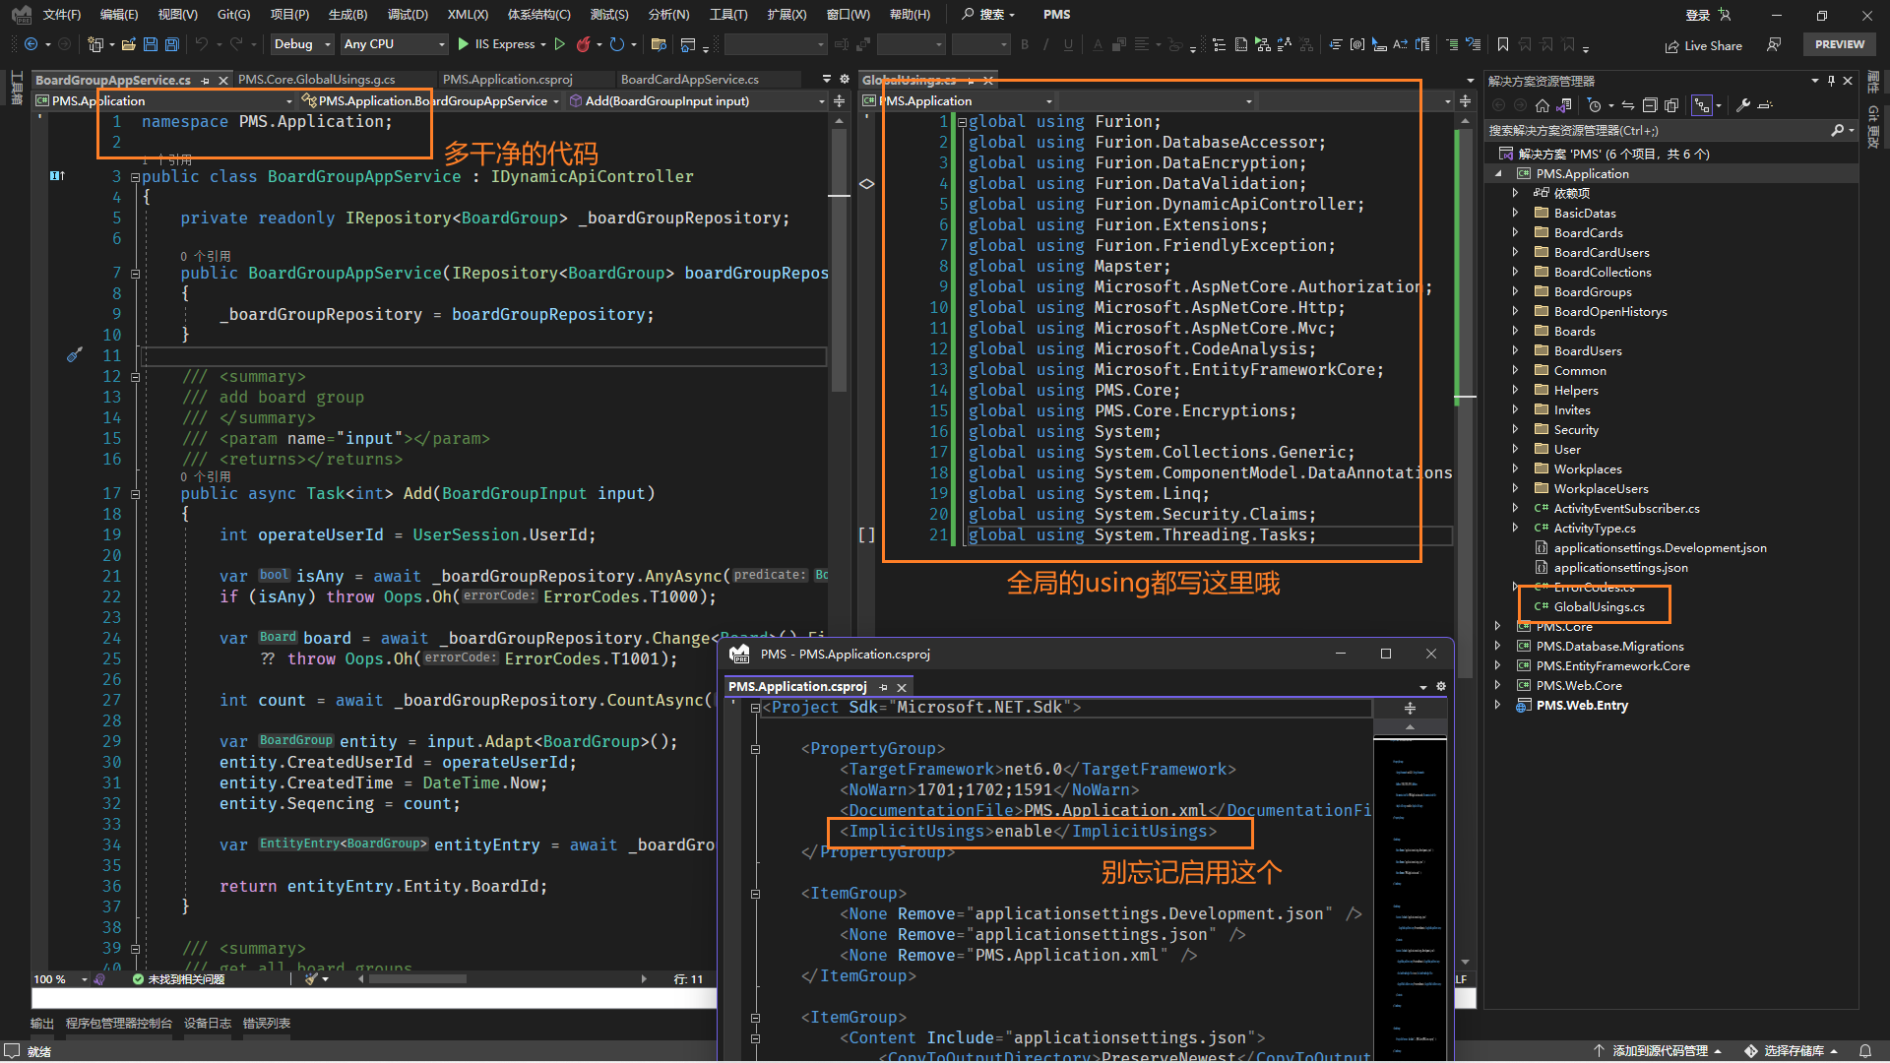Click the Hot Reload flame icon
Screen dimensions: 1890x1063
click(583, 44)
